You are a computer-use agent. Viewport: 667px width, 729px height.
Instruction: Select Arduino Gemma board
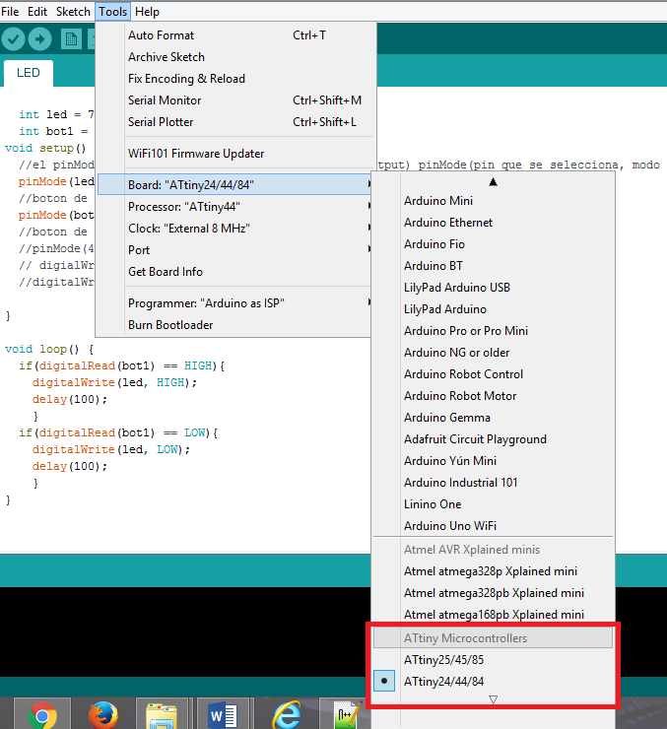pos(494,418)
